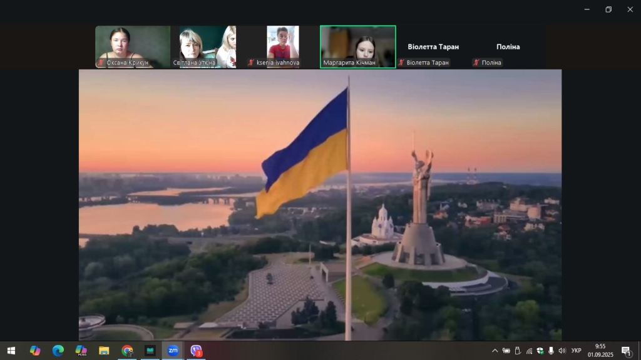The image size is (641, 360).
Task: Open network connection tray icon
Action: click(529, 351)
